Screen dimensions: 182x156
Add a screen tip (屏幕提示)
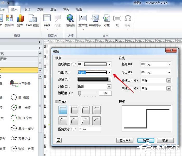point(95,21)
